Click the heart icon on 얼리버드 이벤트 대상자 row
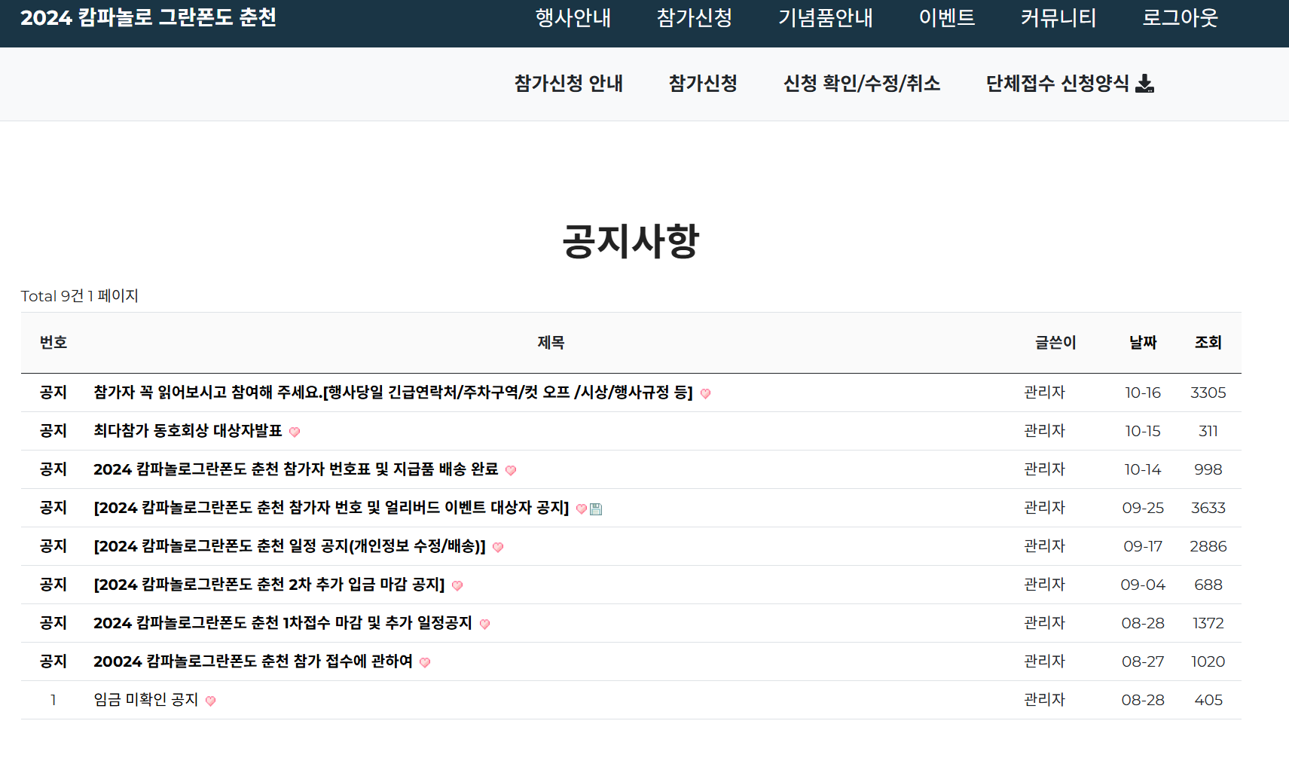This screenshot has width=1289, height=782. click(x=582, y=509)
